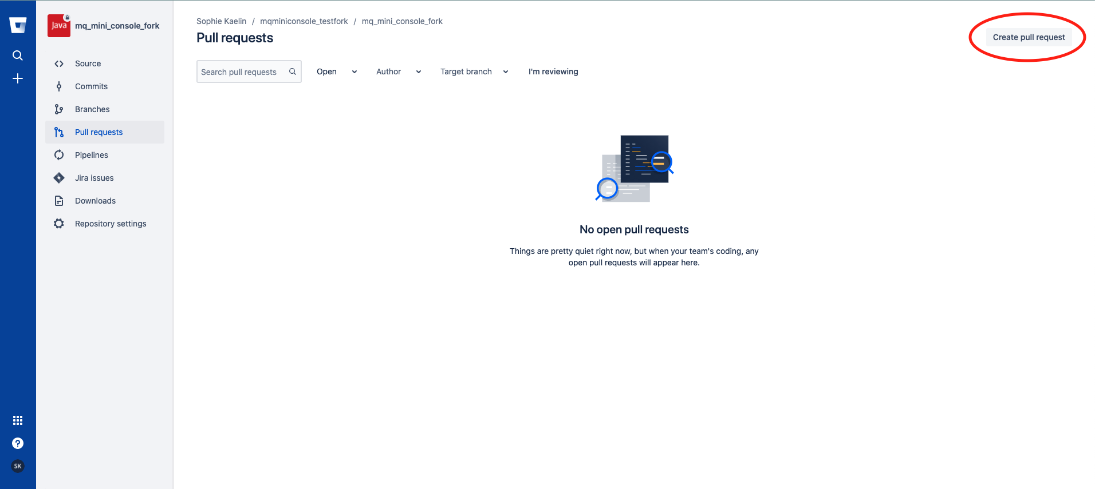Toggle the I'm reviewing filter
Image resolution: width=1095 pixels, height=489 pixels.
coord(553,71)
